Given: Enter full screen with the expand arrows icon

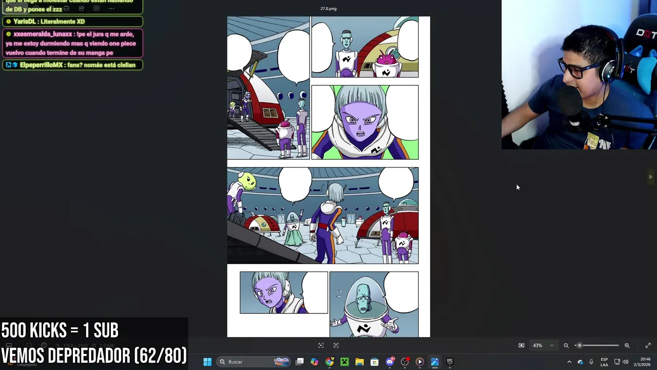Looking at the screenshot, I should coord(648,345).
